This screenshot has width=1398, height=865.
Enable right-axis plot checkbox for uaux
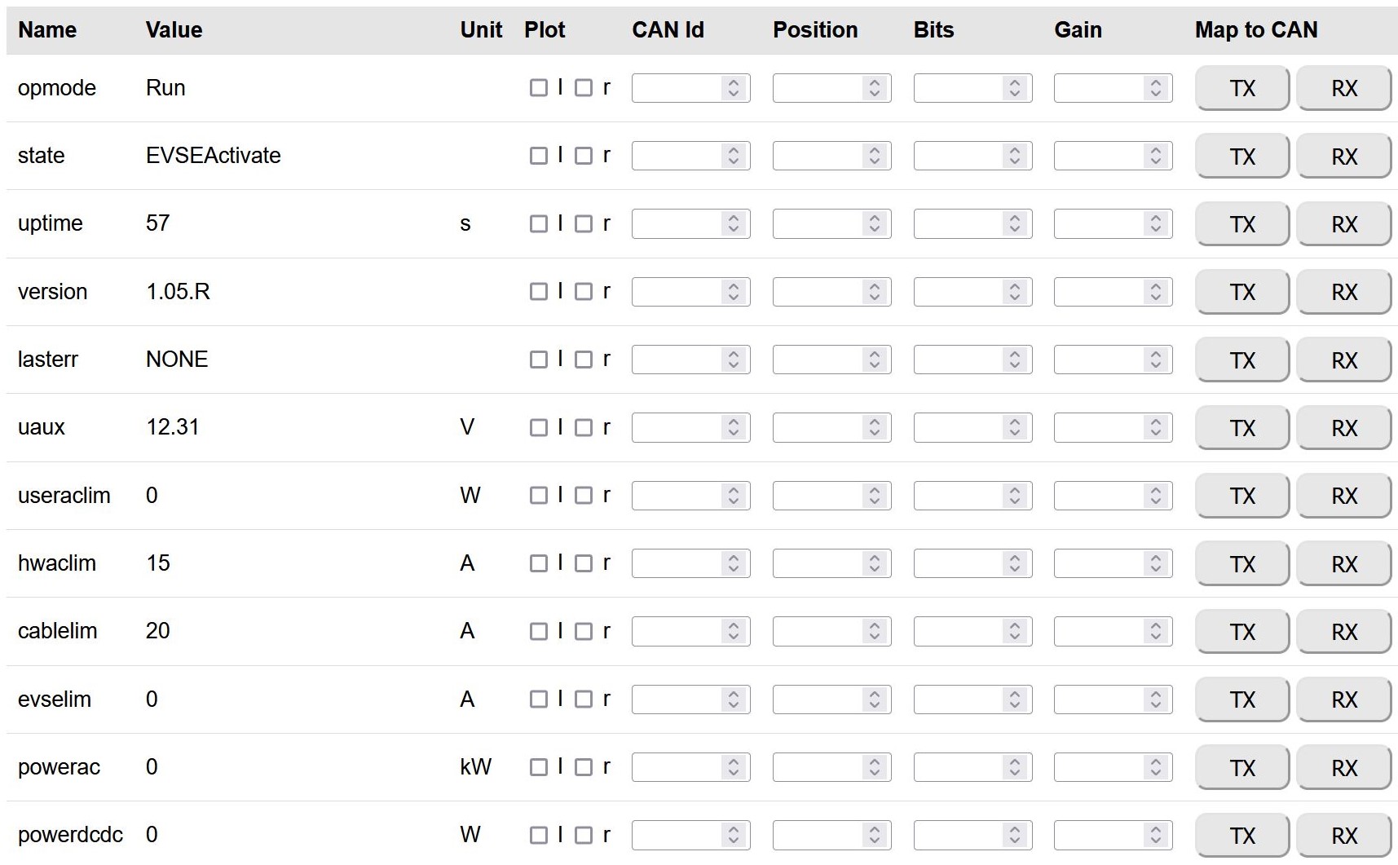coord(584,428)
